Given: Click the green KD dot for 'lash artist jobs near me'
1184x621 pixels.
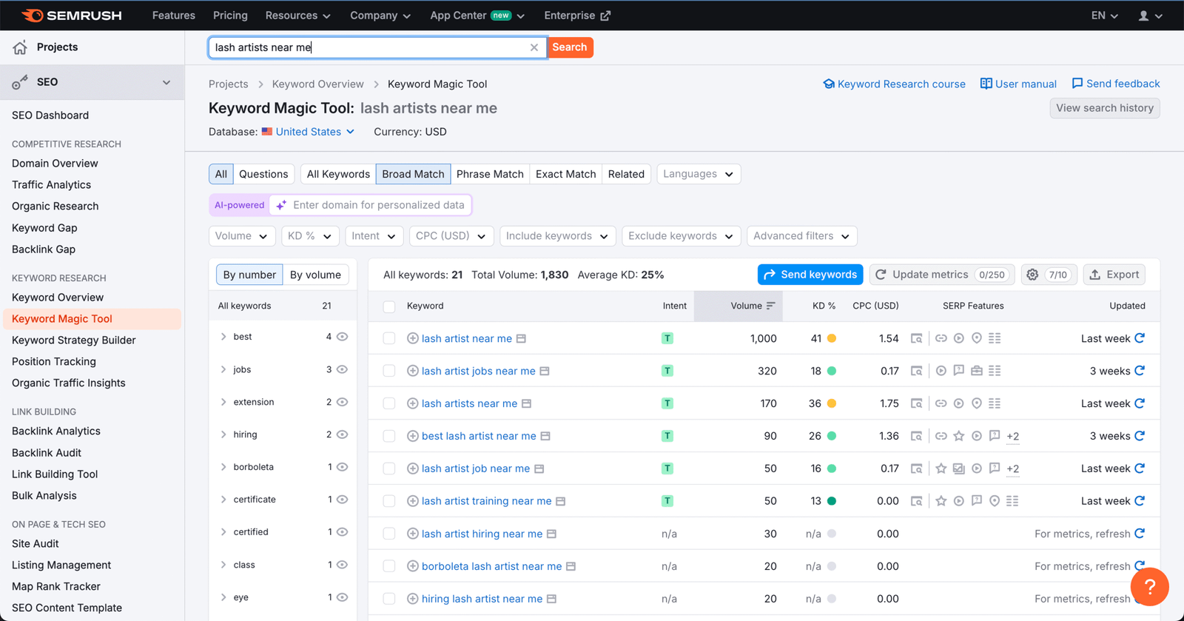Looking at the screenshot, I should coord(832,371).
